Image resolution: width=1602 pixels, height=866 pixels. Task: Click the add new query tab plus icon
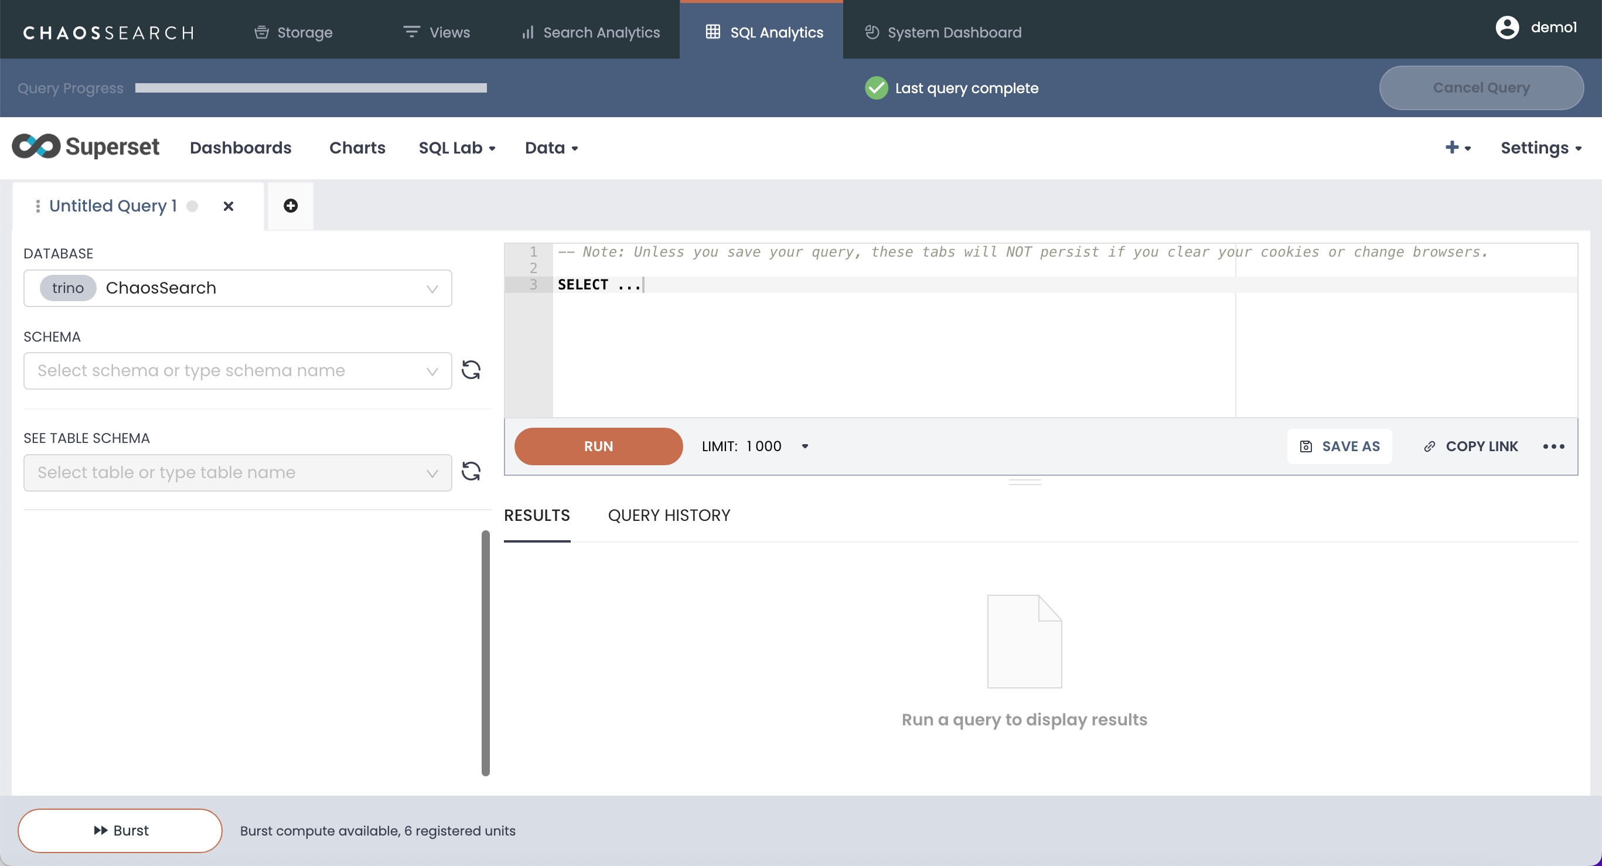click(291, 206)
